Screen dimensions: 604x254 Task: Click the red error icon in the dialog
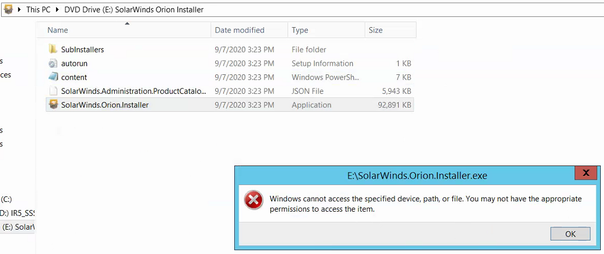point(253,201)
